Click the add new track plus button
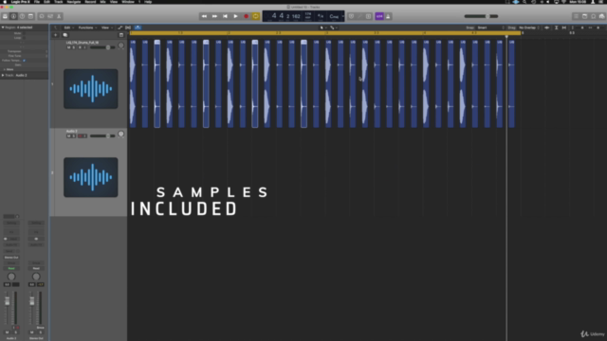This screenshot has height=341, width=607. click(x=55, y=35)
